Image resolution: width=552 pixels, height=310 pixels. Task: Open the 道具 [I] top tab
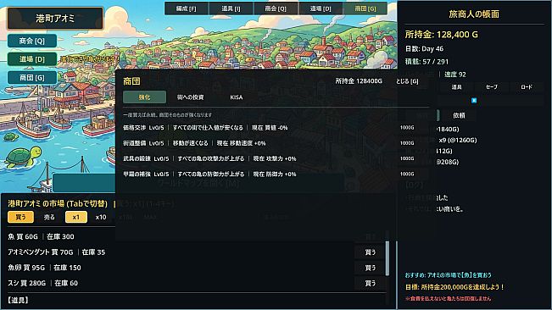click(231, 8)
